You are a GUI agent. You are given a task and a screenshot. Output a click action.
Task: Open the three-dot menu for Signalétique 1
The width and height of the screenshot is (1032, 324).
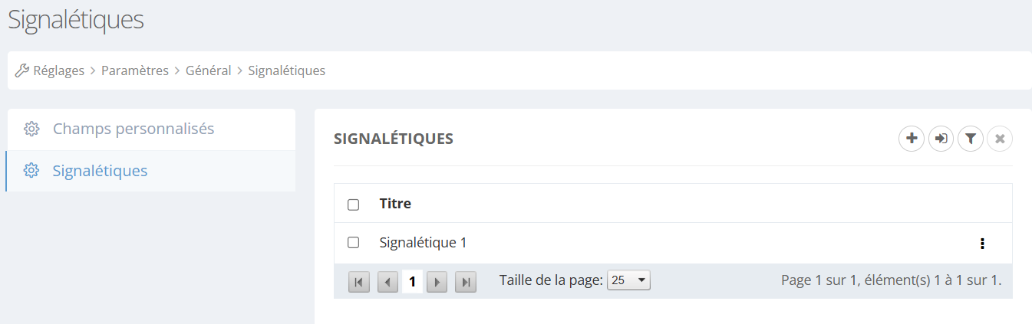pos(982,244)
